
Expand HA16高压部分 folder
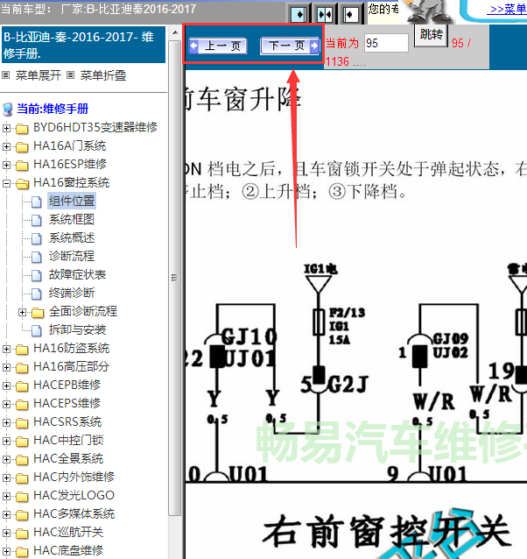[x=6, y=367]
